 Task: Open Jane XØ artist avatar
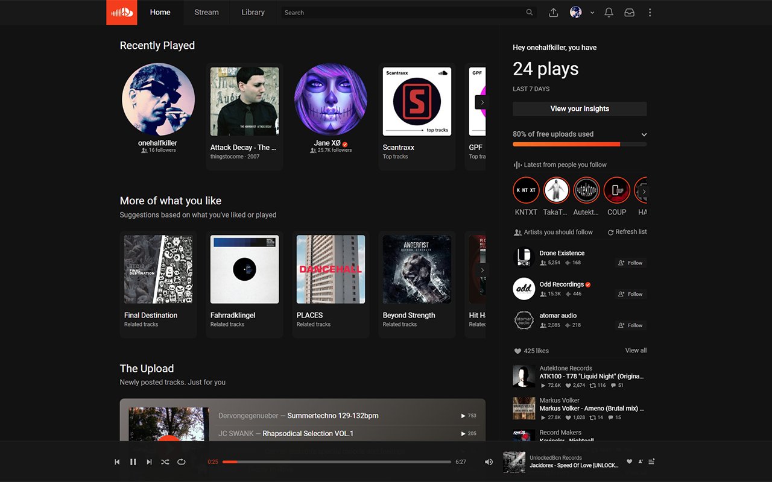click(x=331, y=100)
